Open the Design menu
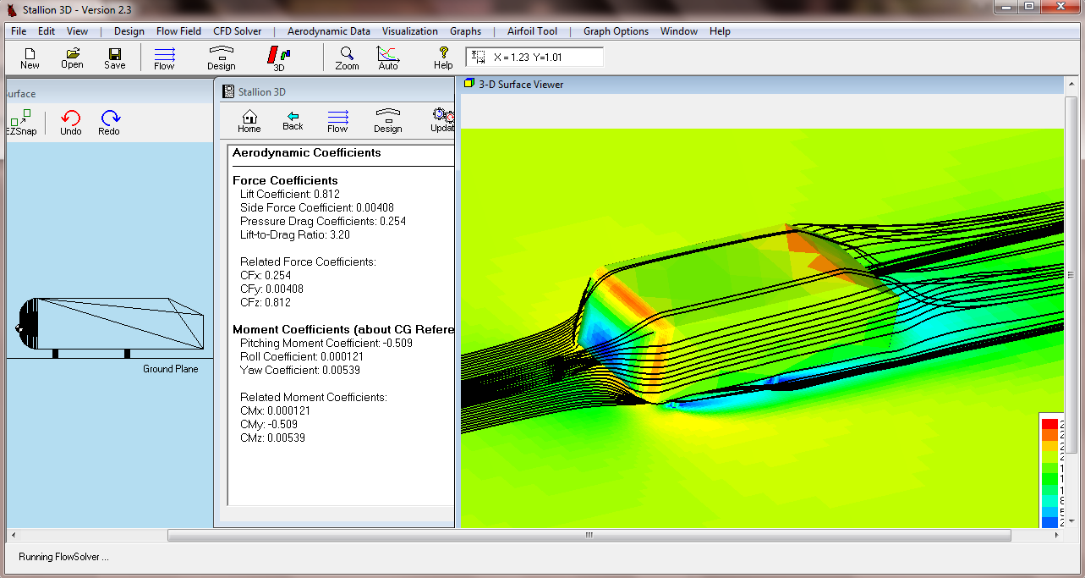Viewport: 1085px width, 578px height. click(x=129, y=31)
